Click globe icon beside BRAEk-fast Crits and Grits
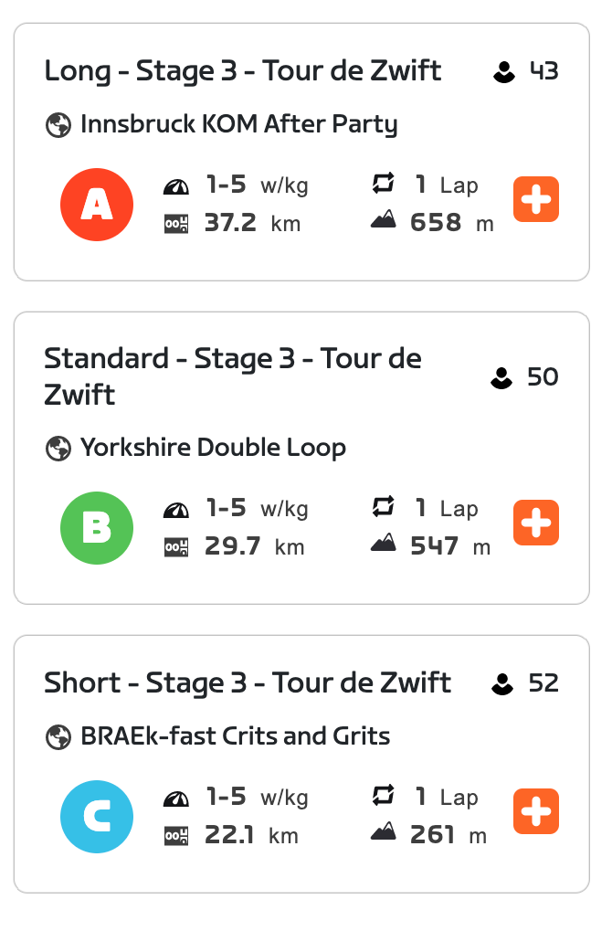Viewport: 612px width, 952px height. [58, 737]
